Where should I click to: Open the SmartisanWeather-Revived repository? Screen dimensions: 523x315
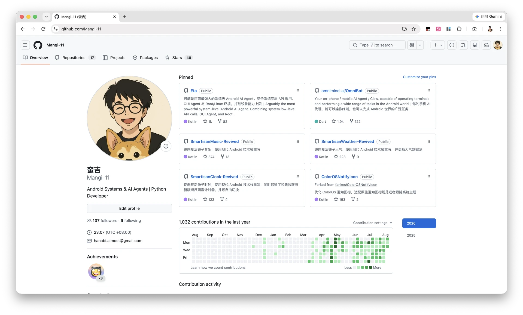pos(348,141)
